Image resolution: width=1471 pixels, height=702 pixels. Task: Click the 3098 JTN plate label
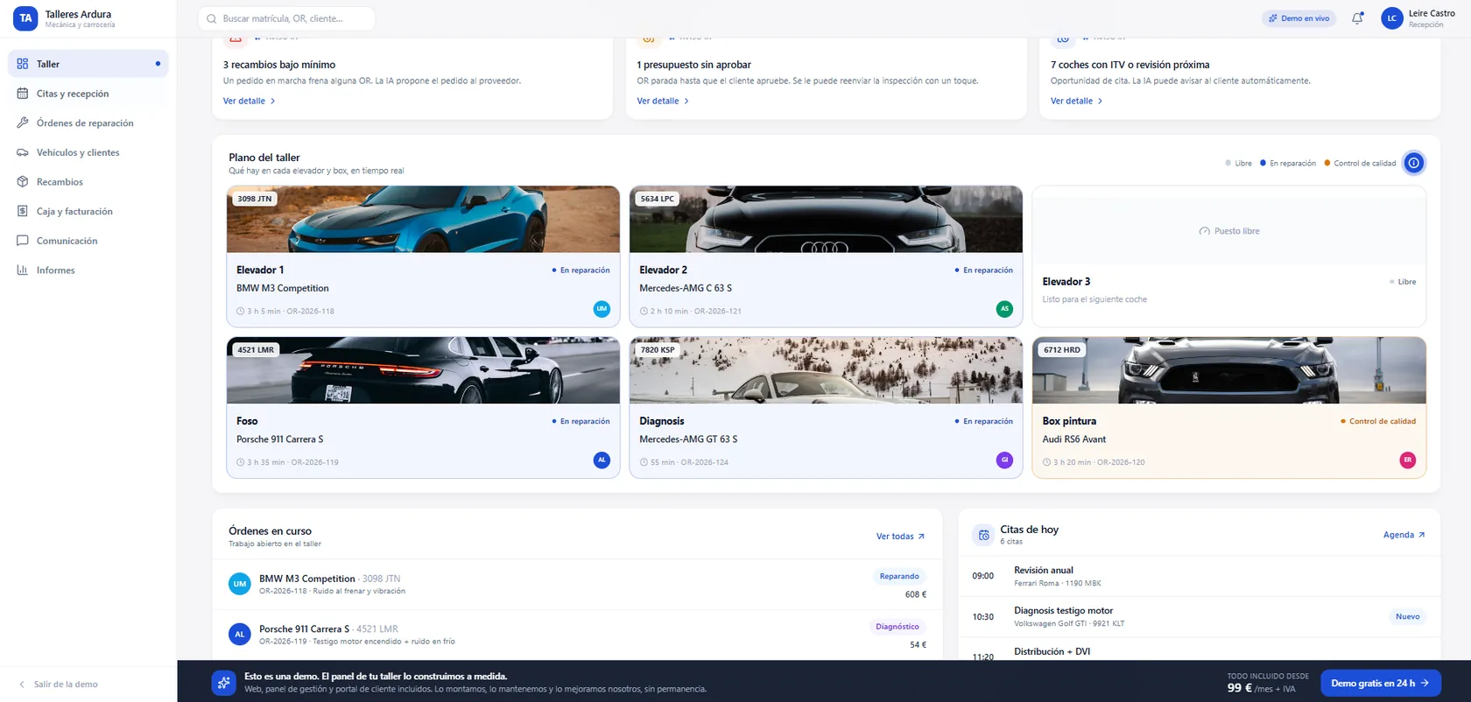(255, 199)
